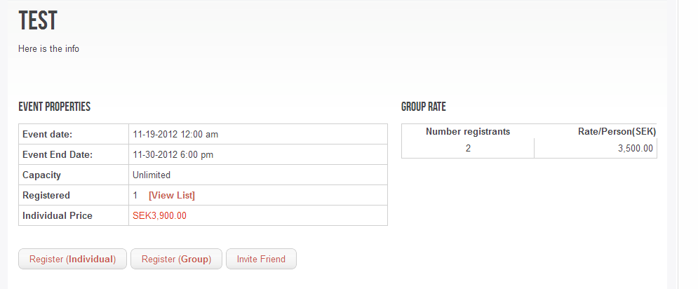Select the Unlimited capacity value
Image resolution: width=698 pixels, height=289 pixels.
[x=152, y=175]
